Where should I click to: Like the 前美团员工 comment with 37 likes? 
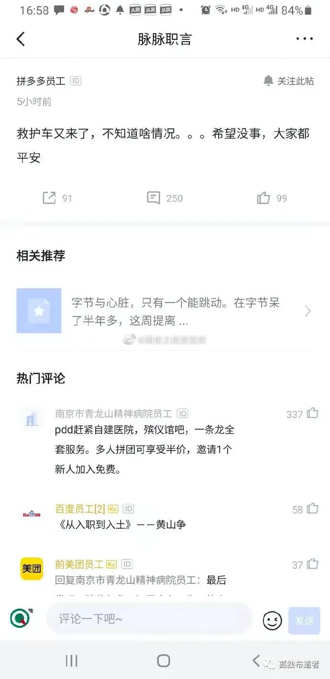[x=313, y=564]
